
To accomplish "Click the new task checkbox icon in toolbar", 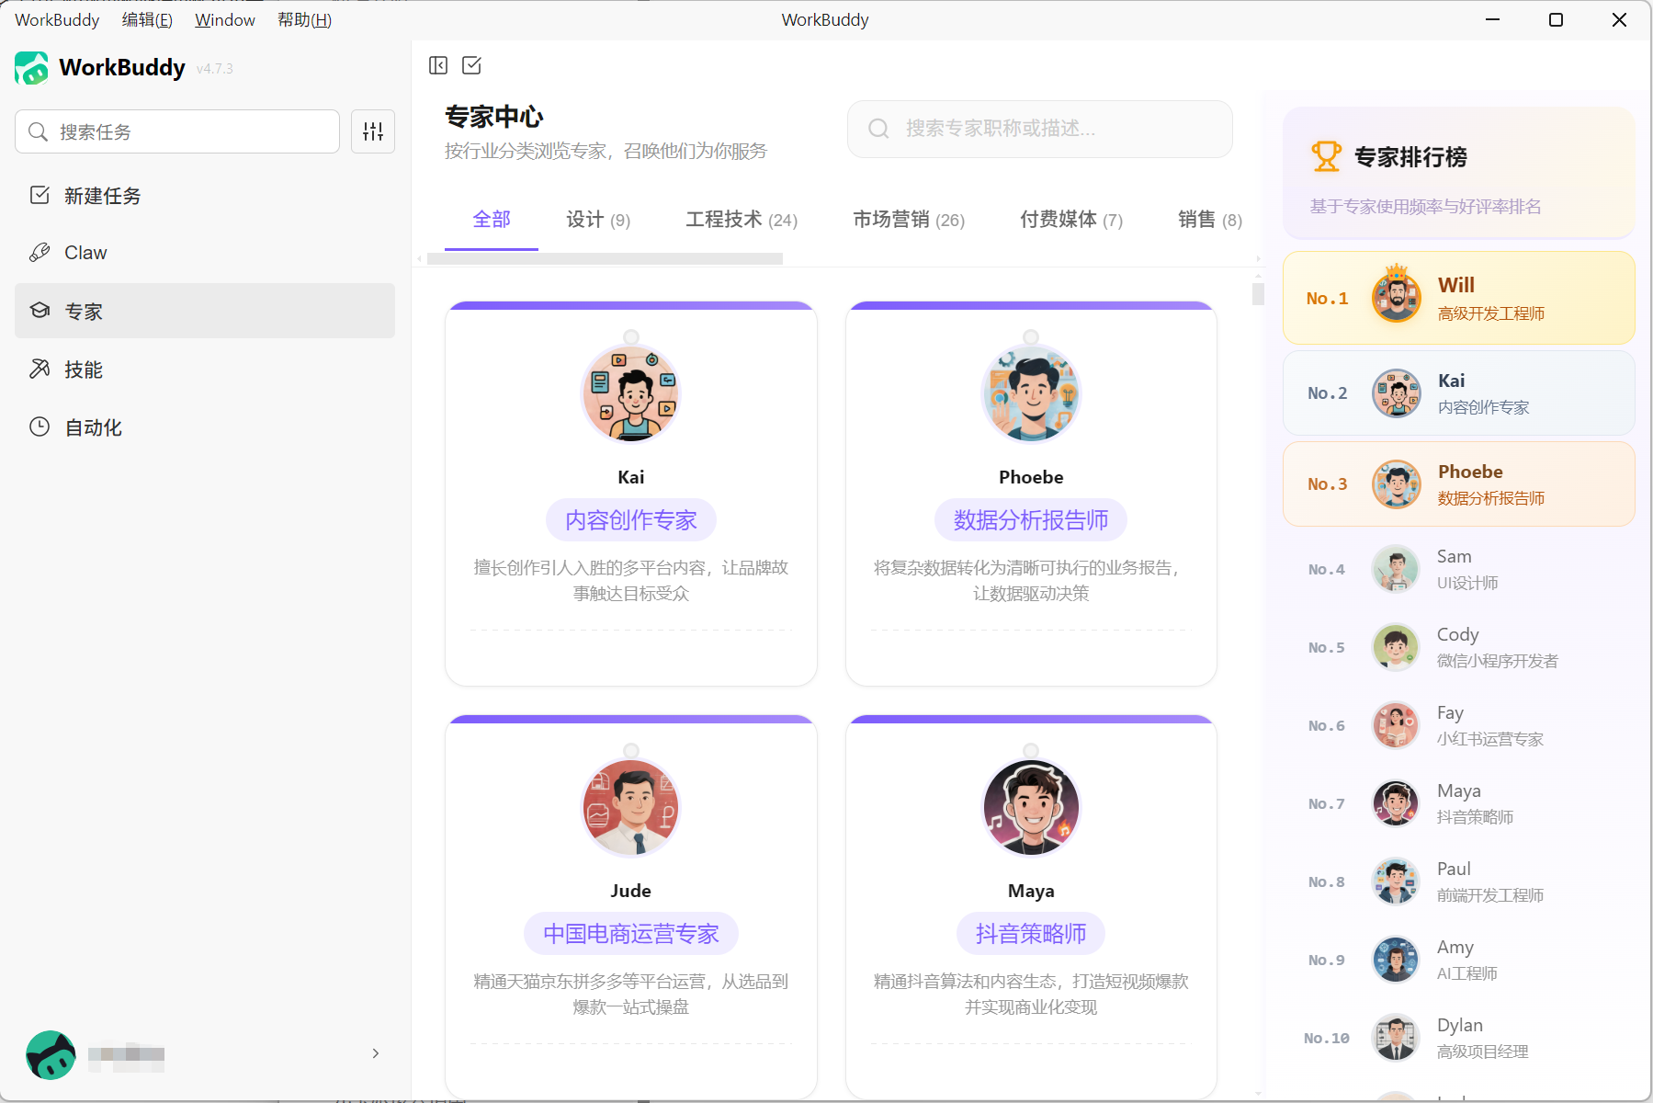I will point(471,65).
